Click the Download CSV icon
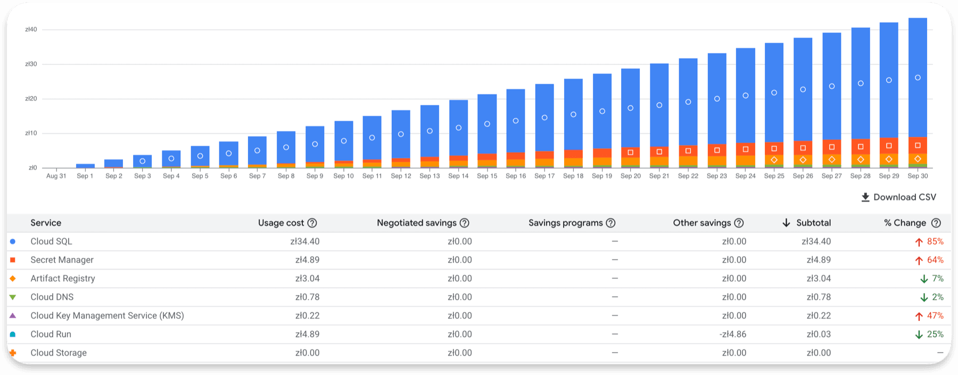 pos(865,197)
